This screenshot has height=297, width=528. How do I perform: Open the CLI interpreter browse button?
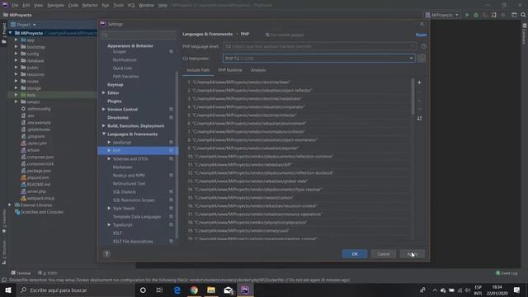coord(422,59)
